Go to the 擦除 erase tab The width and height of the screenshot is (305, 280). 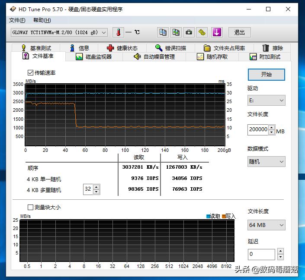pyautogui.click(x=273, y=48)
